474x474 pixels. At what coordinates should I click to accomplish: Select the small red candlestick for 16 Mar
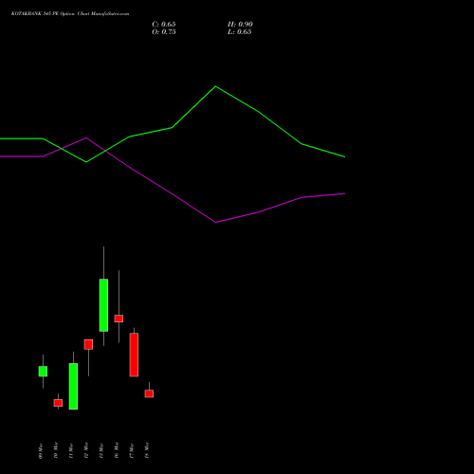(118, 319)
